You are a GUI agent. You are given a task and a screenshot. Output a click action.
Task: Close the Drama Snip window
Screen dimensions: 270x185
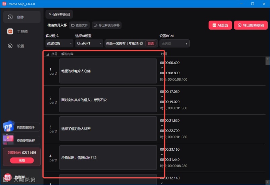point(264,4)
